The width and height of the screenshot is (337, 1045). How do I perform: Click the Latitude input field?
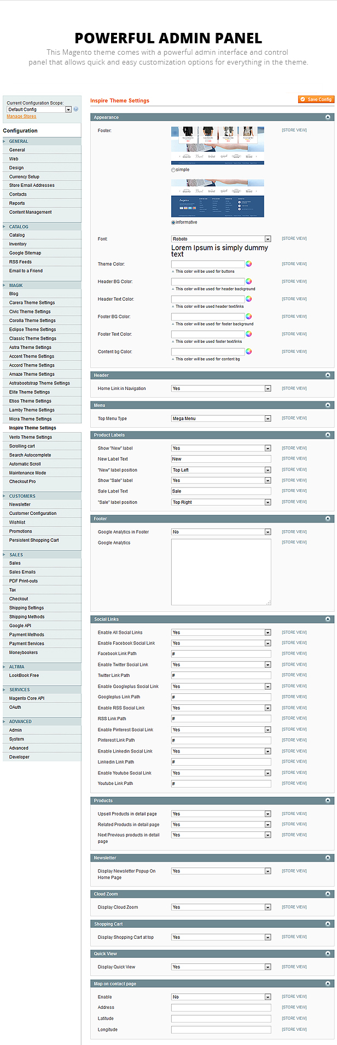[221, 1019]
